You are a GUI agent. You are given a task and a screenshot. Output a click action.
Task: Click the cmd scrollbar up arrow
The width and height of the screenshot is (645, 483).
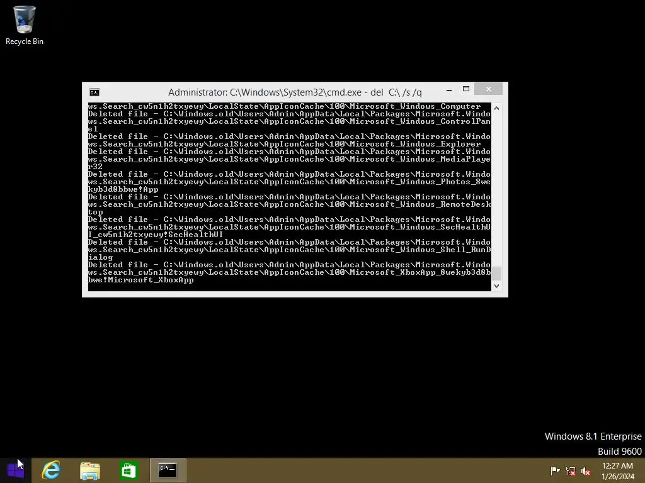[496, 108]
